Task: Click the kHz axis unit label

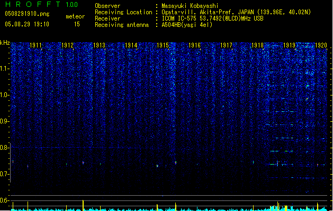Action: point(5,43)
